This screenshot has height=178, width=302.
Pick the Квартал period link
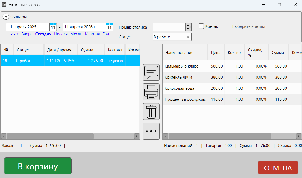point(92,34)
